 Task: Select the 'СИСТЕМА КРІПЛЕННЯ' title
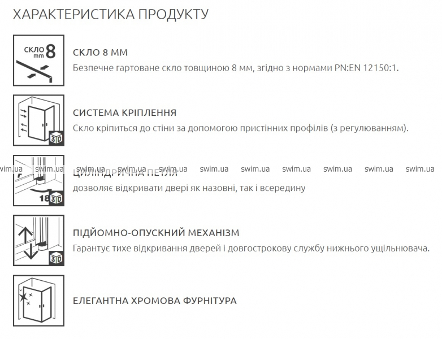coord(124,112)
